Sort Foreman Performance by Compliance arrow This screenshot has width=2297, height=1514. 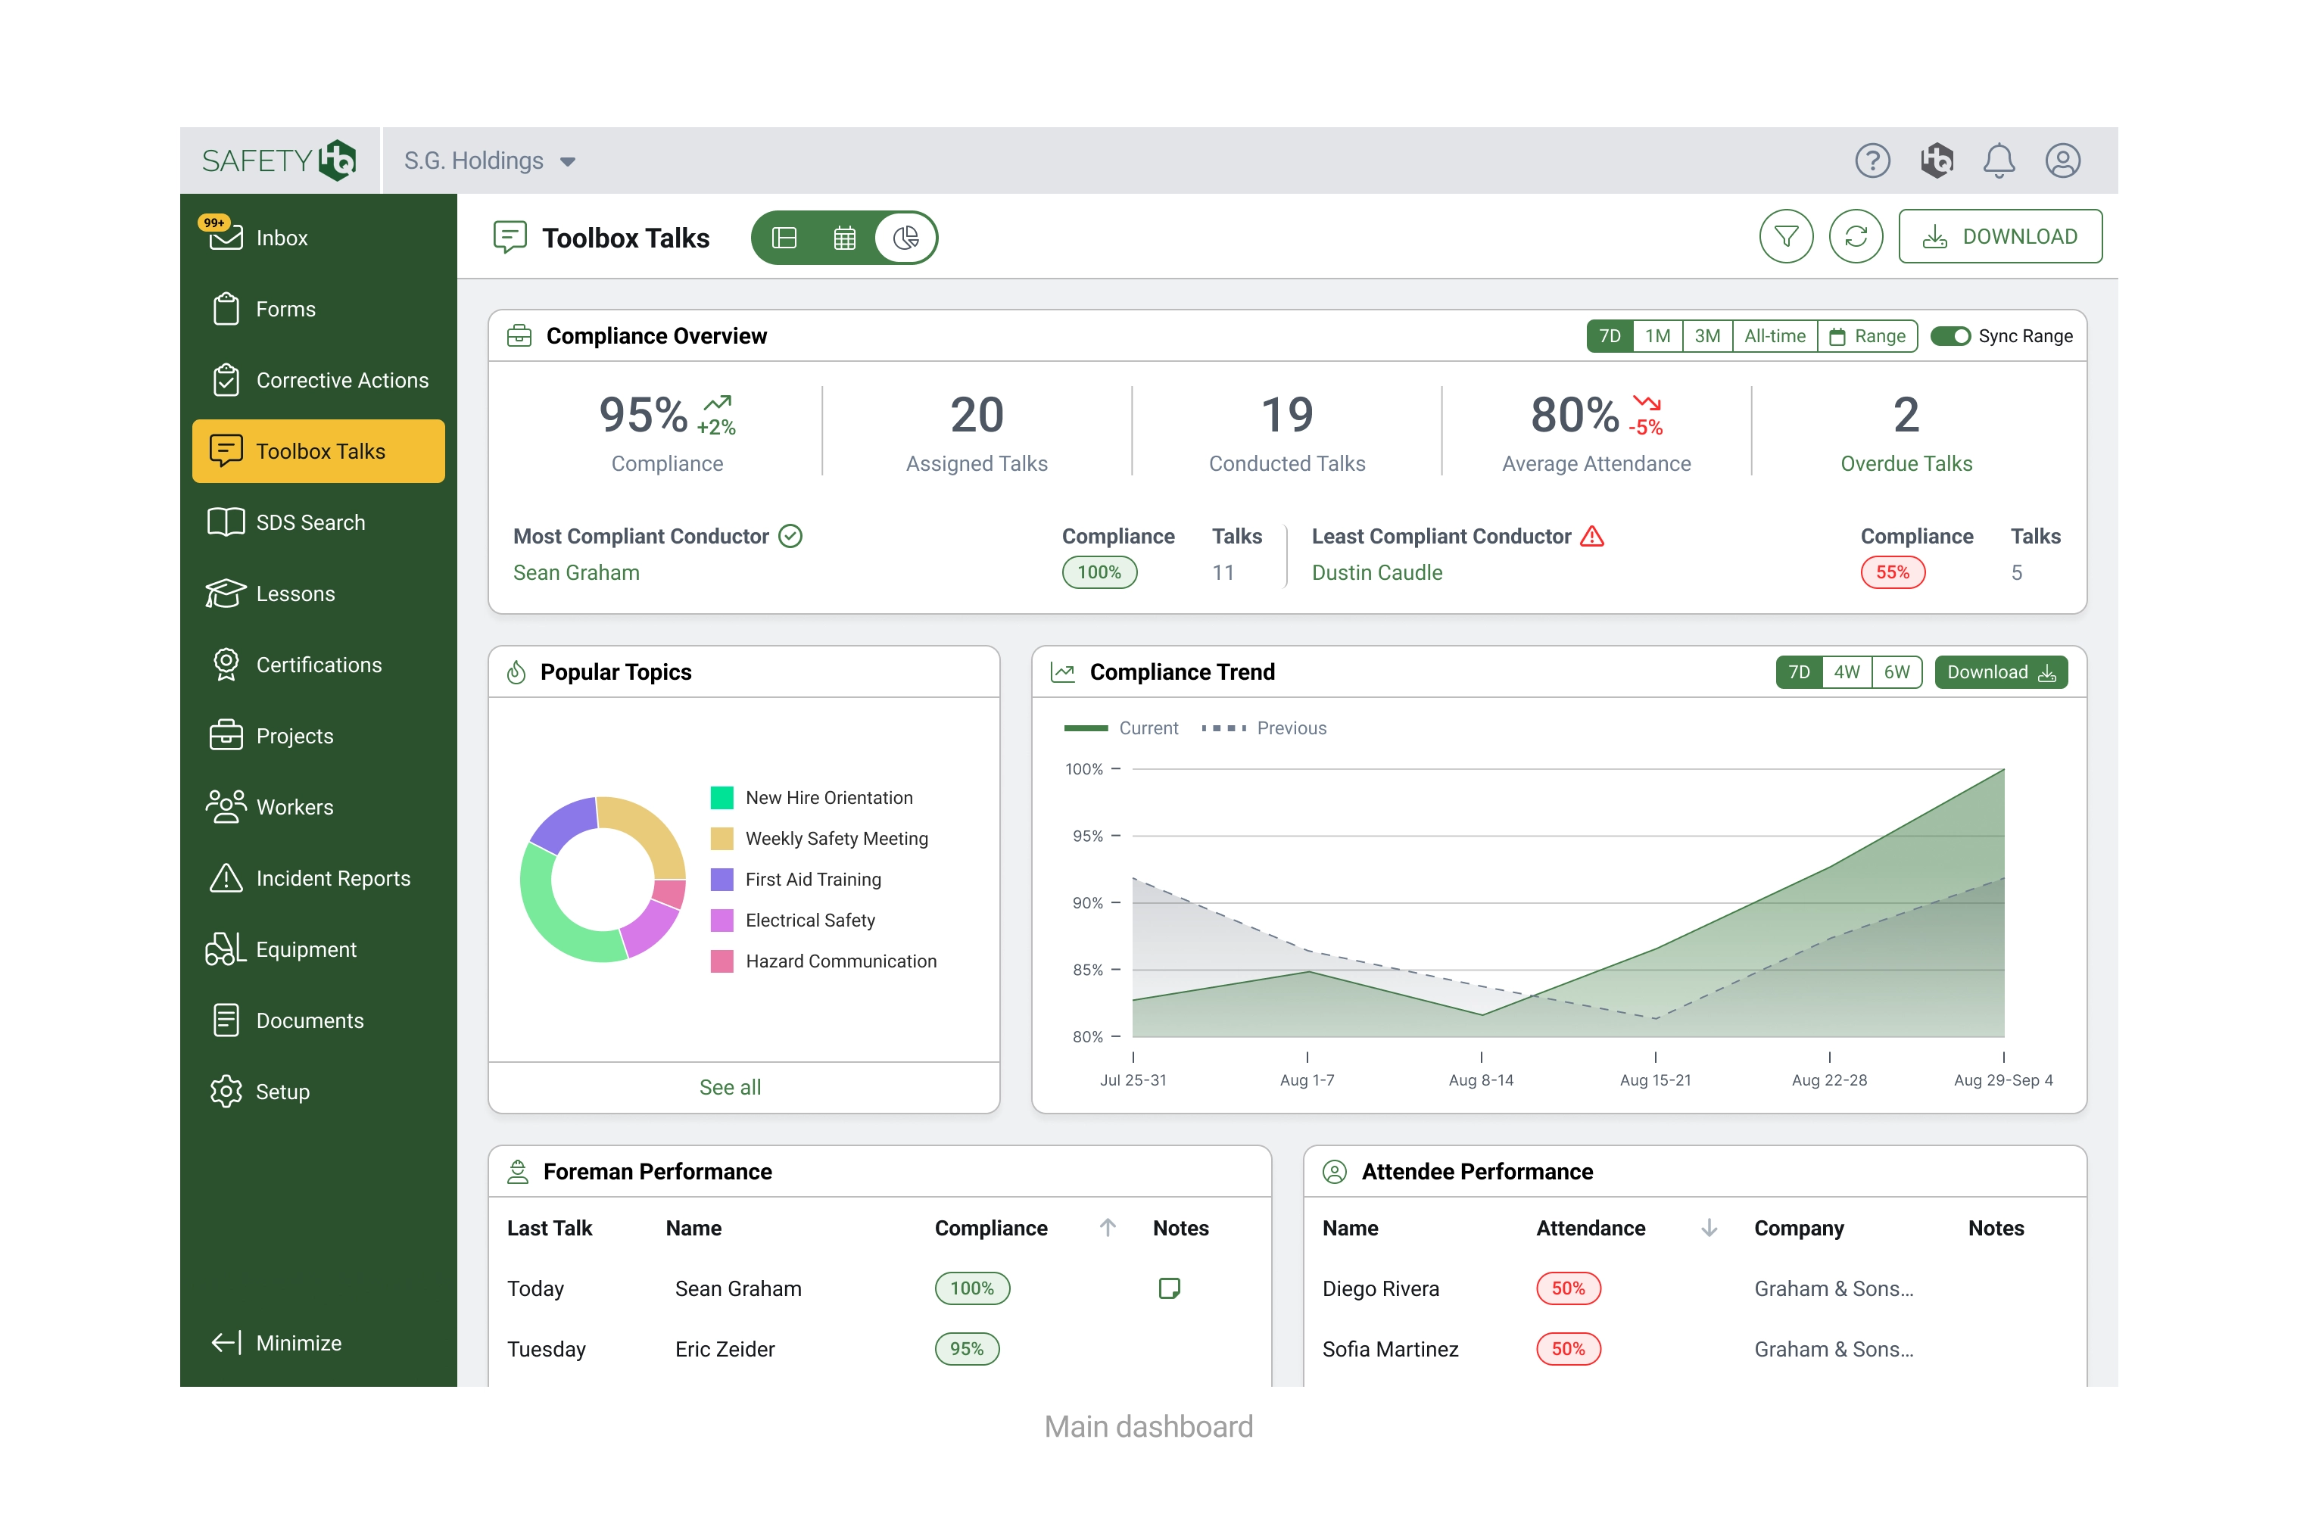(1107, 1227)
